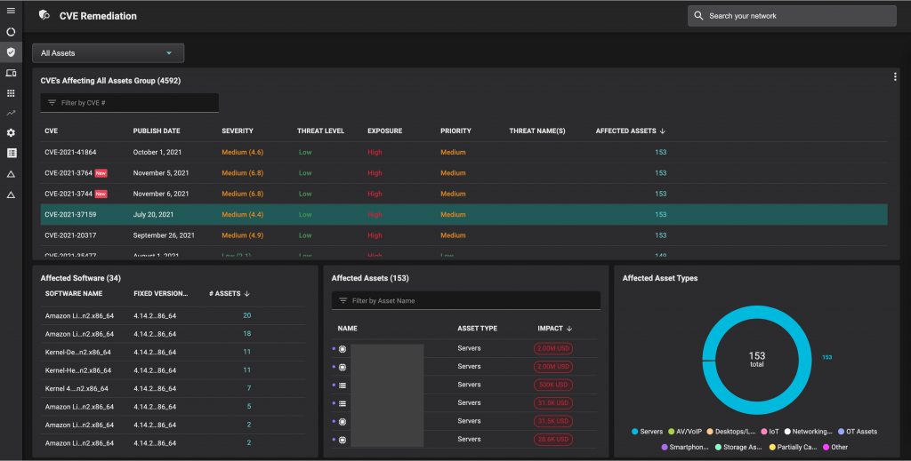Sort by Exposure column header
This screenshot has width=911, height=461.
[x=384, y=131]
